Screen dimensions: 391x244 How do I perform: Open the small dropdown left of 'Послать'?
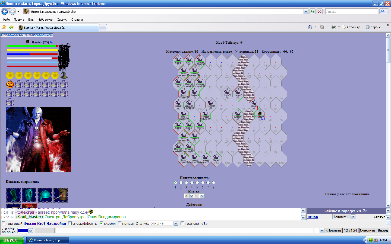[x=319, y=230]
